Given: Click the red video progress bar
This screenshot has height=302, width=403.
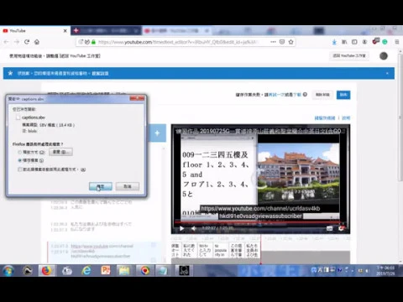Looking at the screenshot, I should point(258,222).
